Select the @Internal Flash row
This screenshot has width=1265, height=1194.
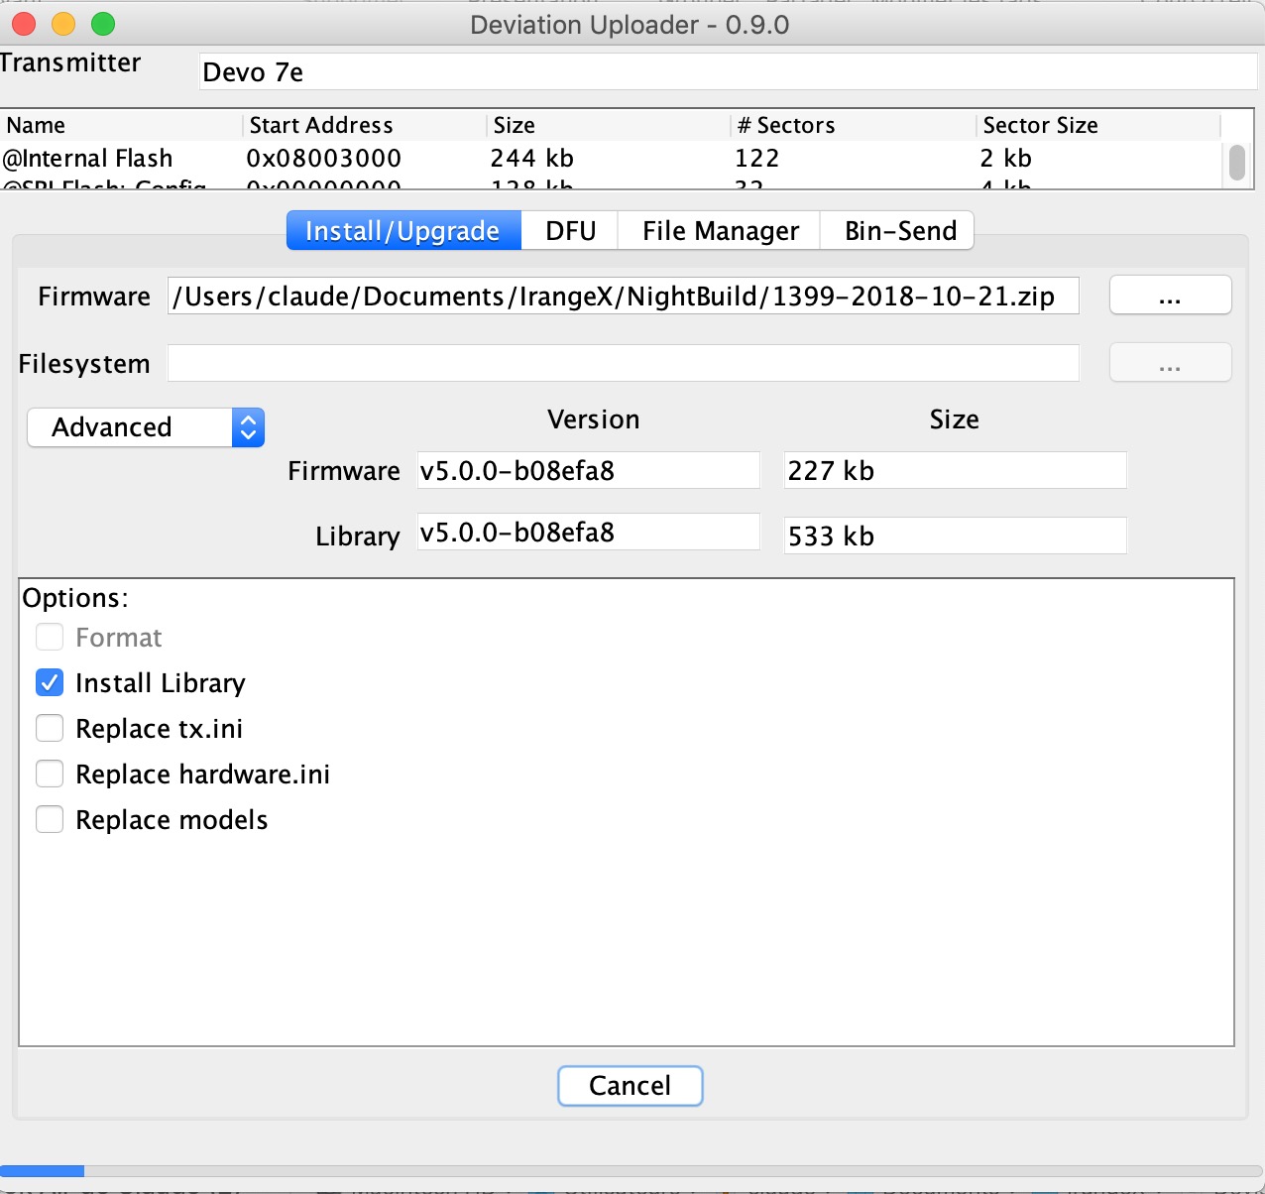(x=612, y=159)
